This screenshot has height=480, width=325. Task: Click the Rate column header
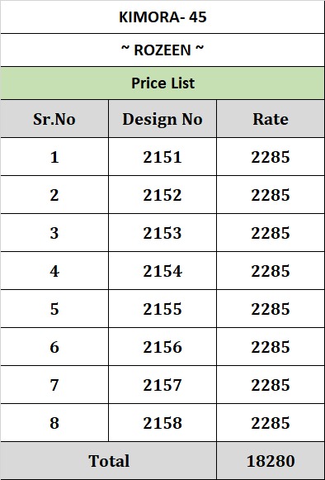271,119
